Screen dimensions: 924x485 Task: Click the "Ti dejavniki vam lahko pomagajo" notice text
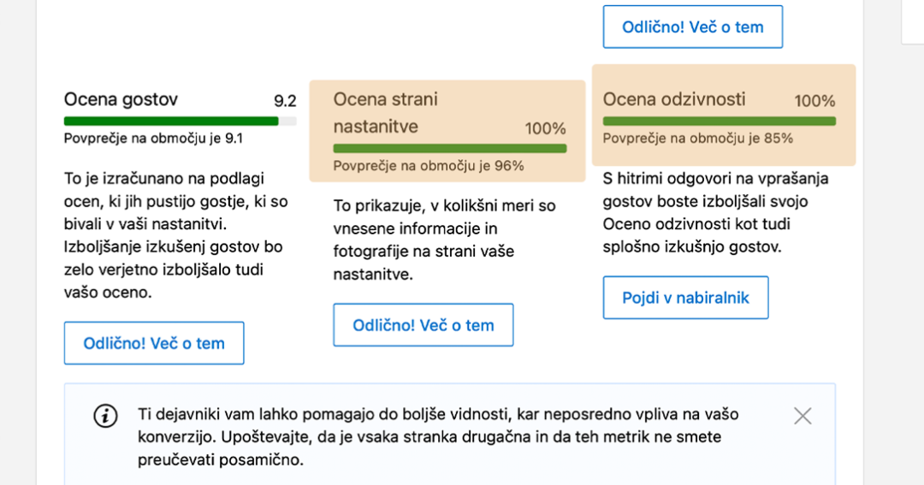437,437
